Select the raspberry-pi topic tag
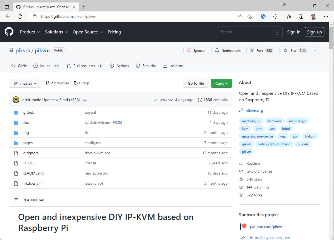334x240 pixels. tap(251, 121)
